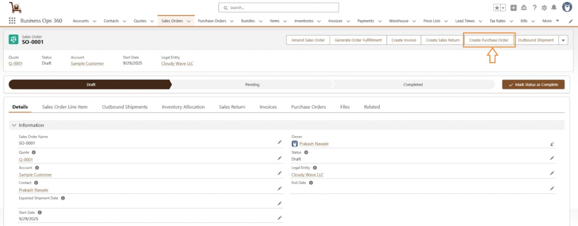Select the Pending stage in status path

pyautogui.click(x=252, y=85)
